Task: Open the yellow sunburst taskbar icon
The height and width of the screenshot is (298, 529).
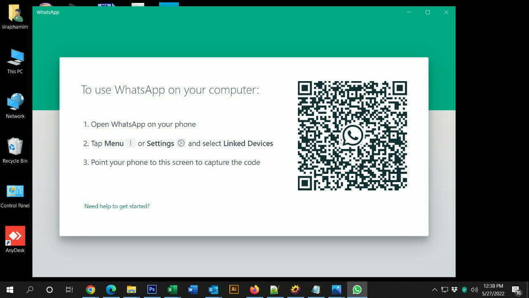Action: 295,290
